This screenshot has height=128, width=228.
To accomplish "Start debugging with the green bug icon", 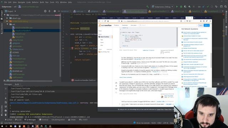I will click(181, 7).
